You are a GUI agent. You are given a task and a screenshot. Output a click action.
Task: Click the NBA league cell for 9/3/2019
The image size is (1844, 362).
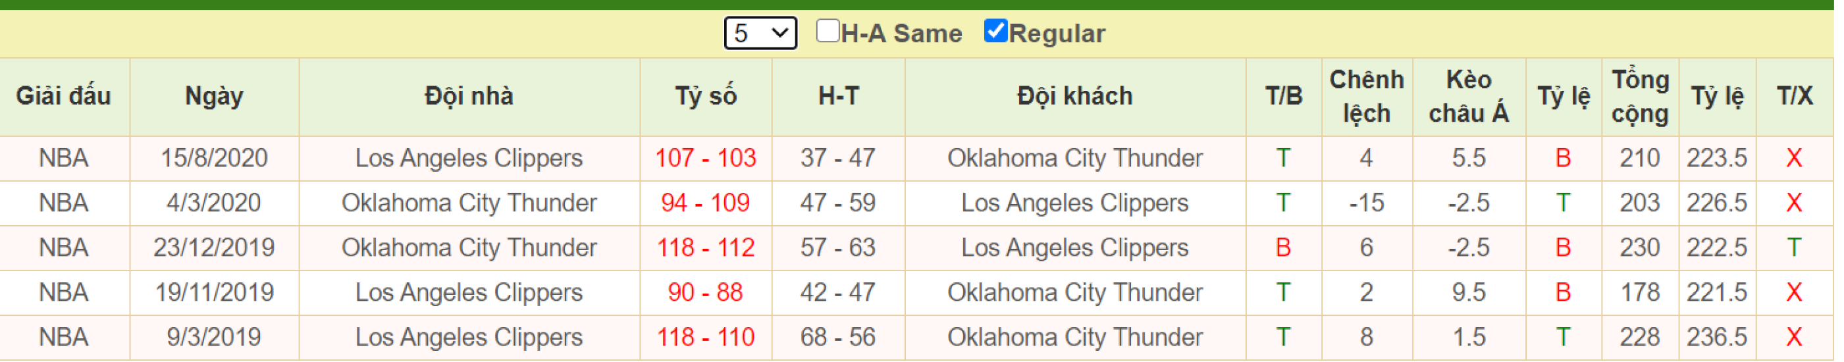(x=64, y=337)
